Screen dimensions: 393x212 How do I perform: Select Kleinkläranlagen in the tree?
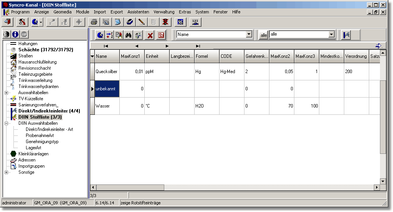click(33, 154)
